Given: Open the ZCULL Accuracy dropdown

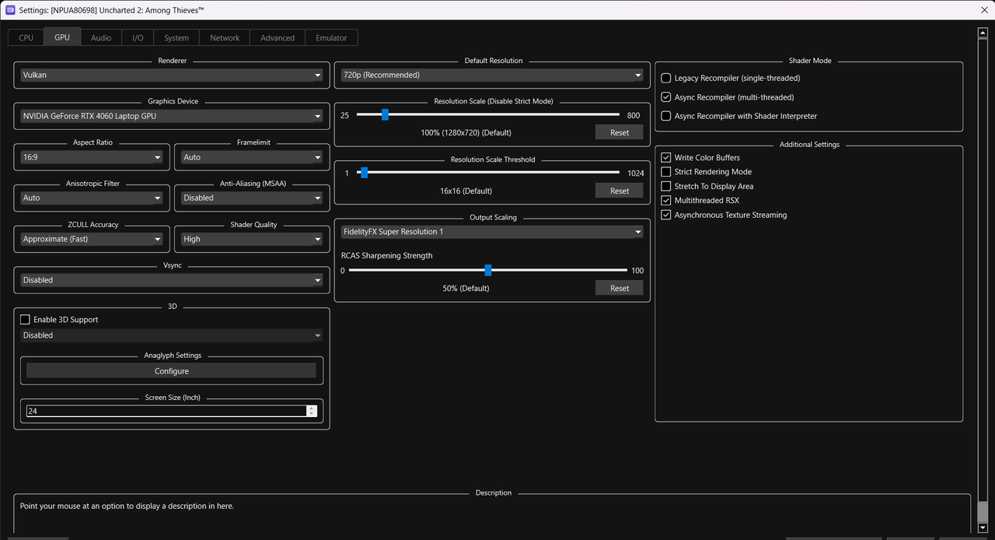Looking at the screenshot, I should click(x=92, y=239).
